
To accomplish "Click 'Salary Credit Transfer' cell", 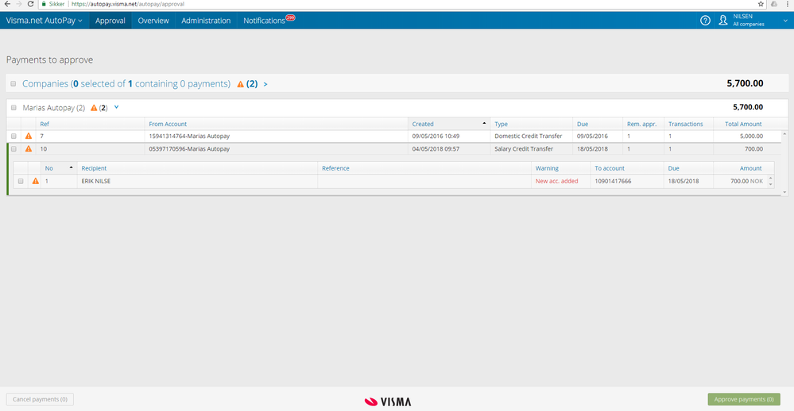I will click(524, 148).
